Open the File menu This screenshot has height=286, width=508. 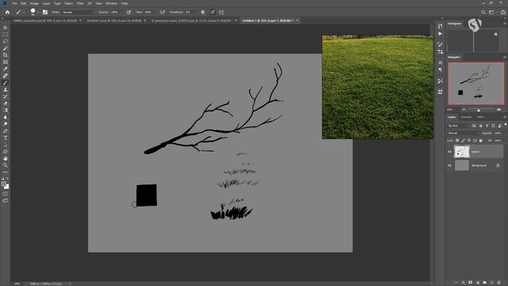pos(14,3)
